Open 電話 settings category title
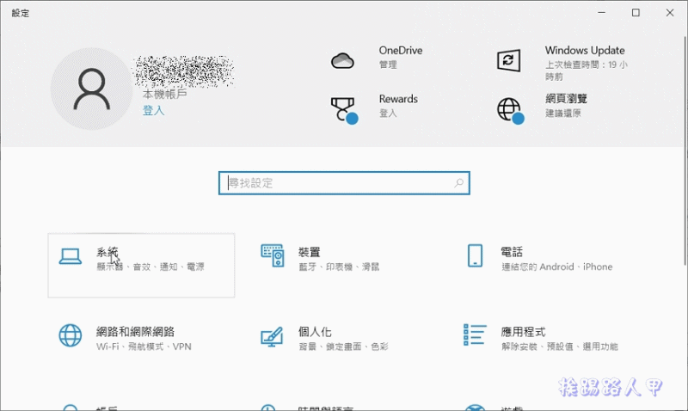This screenshot has height=411, width=688. pyautogui.click(x=512, y=252)
